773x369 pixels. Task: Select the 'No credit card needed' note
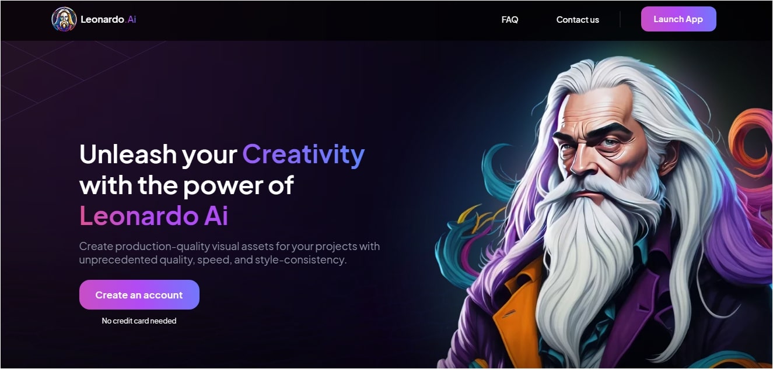coord(139,321)
